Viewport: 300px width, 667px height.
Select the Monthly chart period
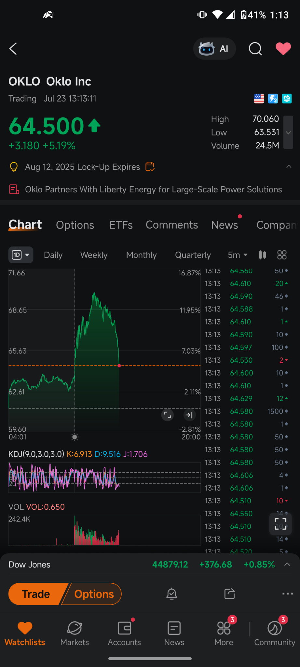click(142, 255)
